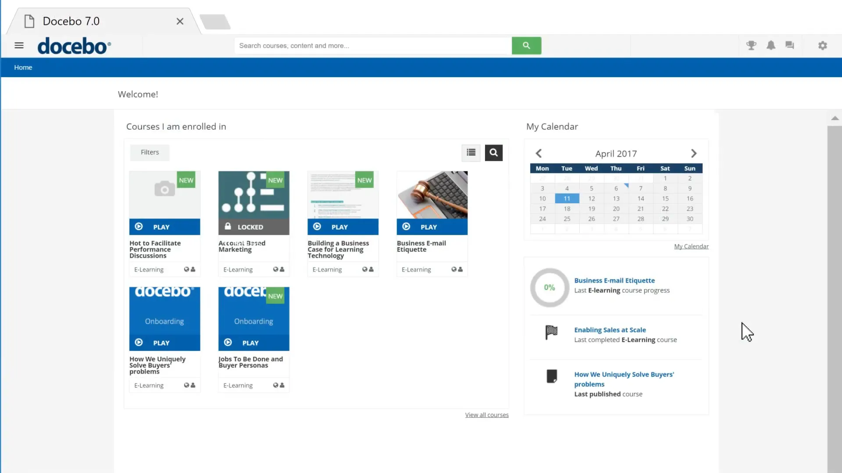Open the View all courses link
Screen dimensions: 842x473
point(487,414)
